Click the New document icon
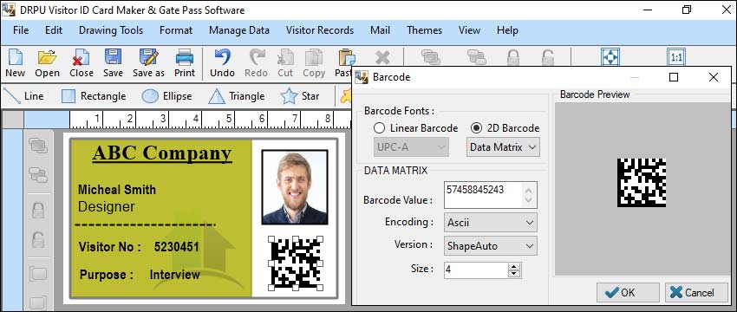This screenshot has width=737, height=312. click(x=15, y=57)
